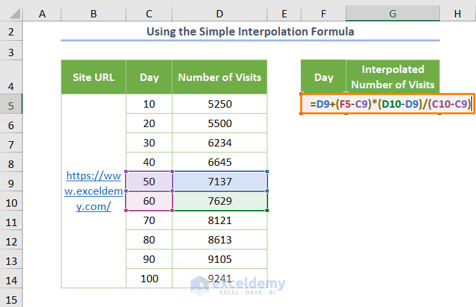Open the exceldemy.com hyperlink

[94, 191]
